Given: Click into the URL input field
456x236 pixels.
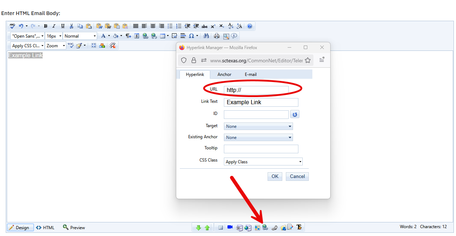Looking at the screenshot, I should pyautogui.click(x=256, y=90).
